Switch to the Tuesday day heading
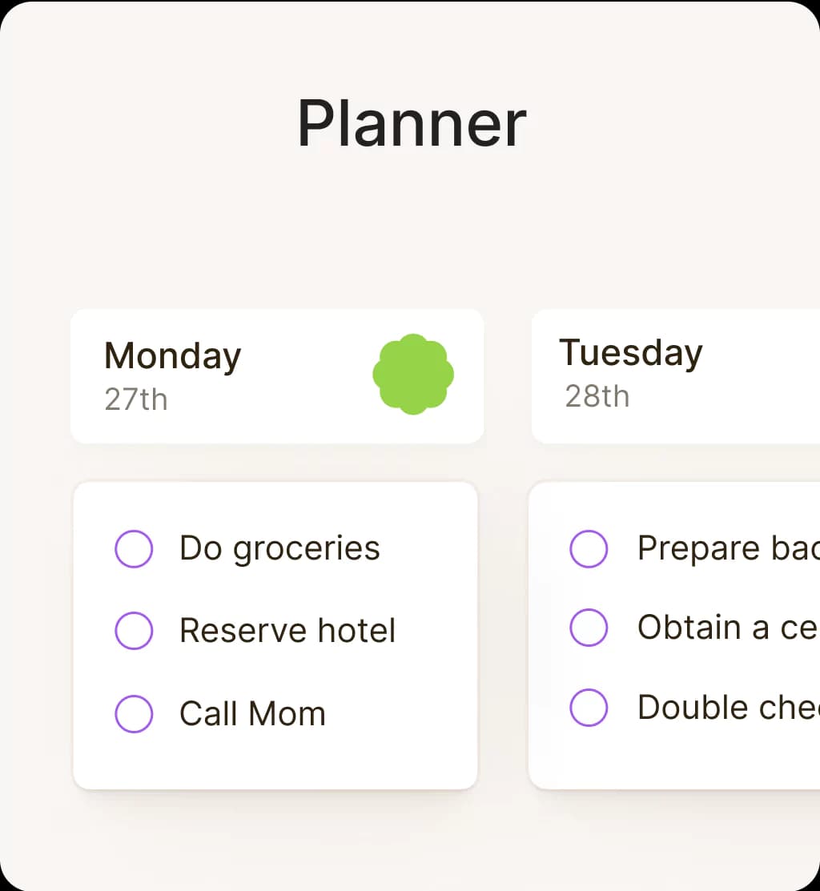The image size is (820, 891). [631, 353]
